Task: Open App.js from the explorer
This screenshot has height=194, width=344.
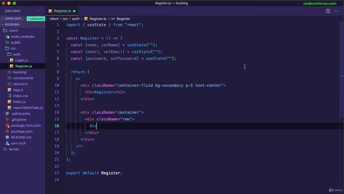Action: tap(18, 90)
